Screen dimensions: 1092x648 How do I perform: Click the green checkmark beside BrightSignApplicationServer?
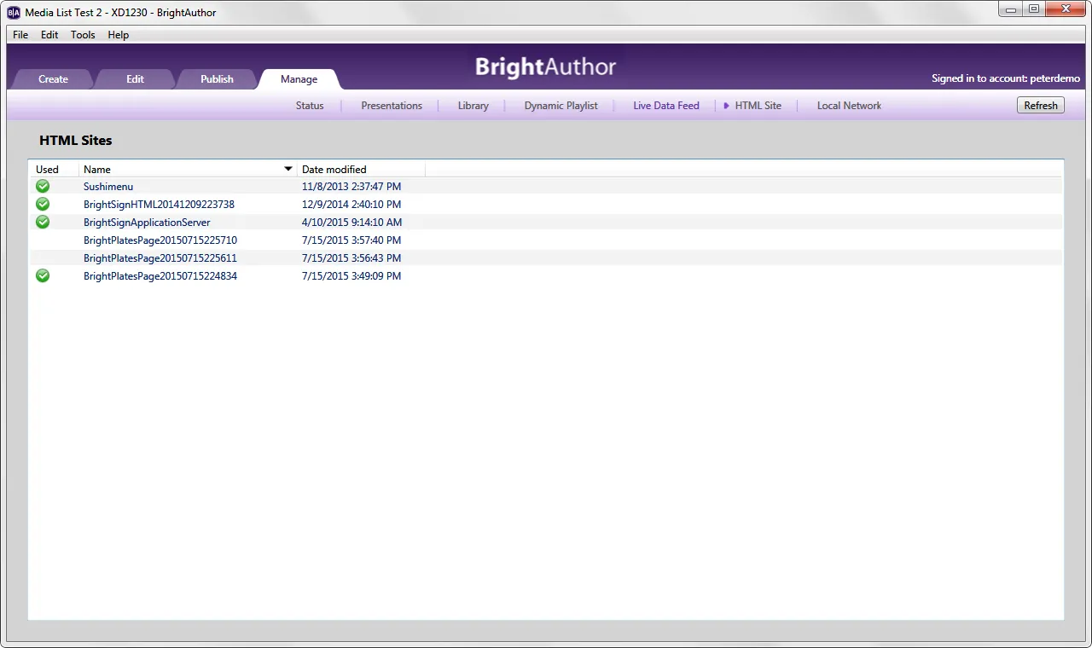43,222
